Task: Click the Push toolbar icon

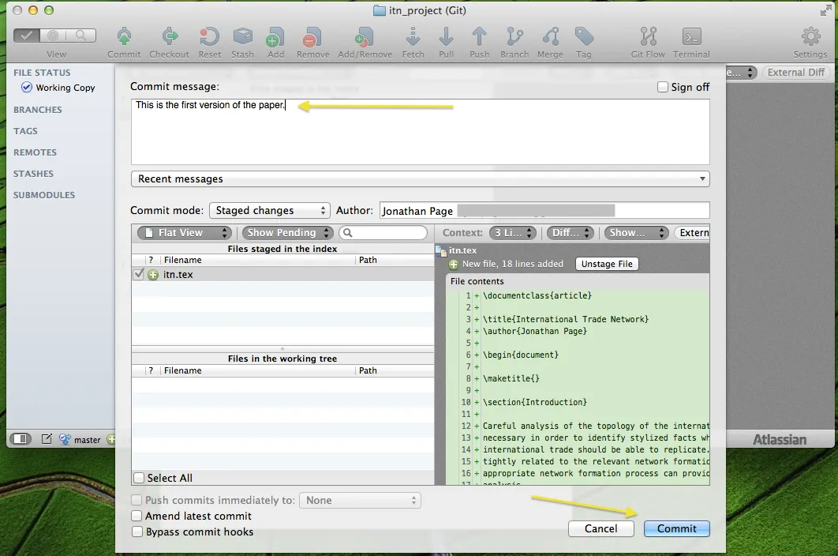Action: tap(479, 37)
